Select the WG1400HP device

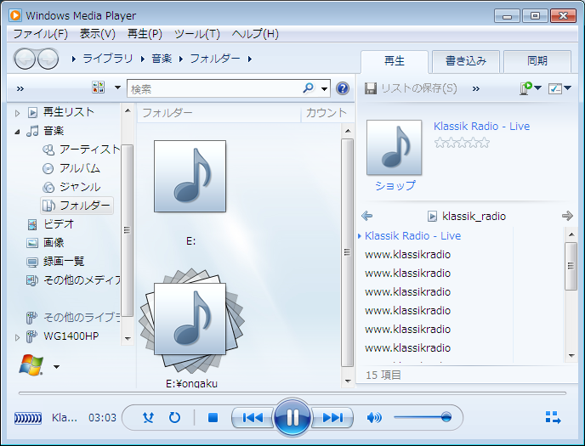point(63,336)
